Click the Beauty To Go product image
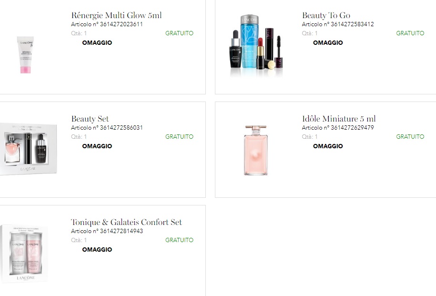The image size is (436, 296). (256, 45)
